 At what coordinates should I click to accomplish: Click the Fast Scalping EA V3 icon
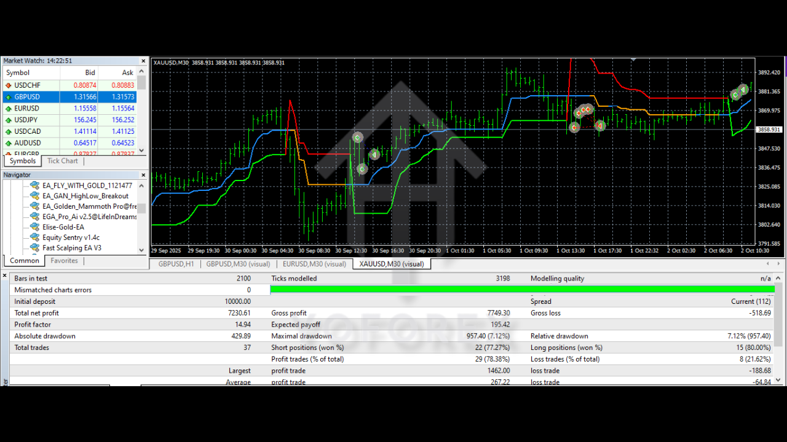click(x=35, y=248)
